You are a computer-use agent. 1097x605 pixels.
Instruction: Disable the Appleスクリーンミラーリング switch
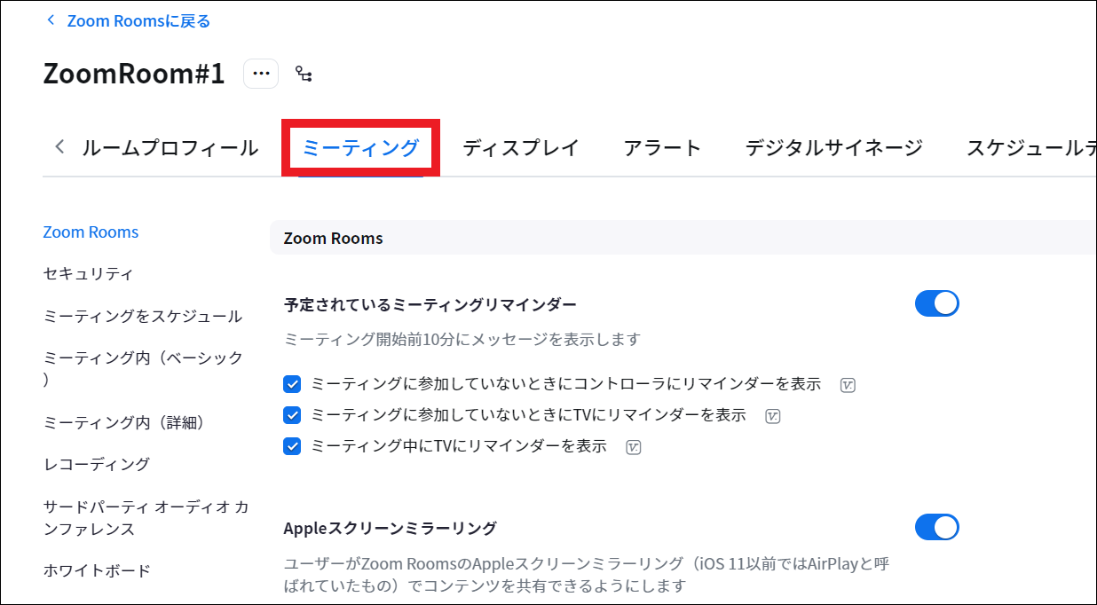(937, 527)
